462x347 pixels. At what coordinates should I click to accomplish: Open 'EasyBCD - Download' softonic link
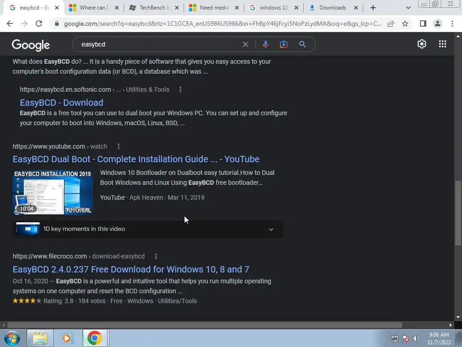point(61,103)
